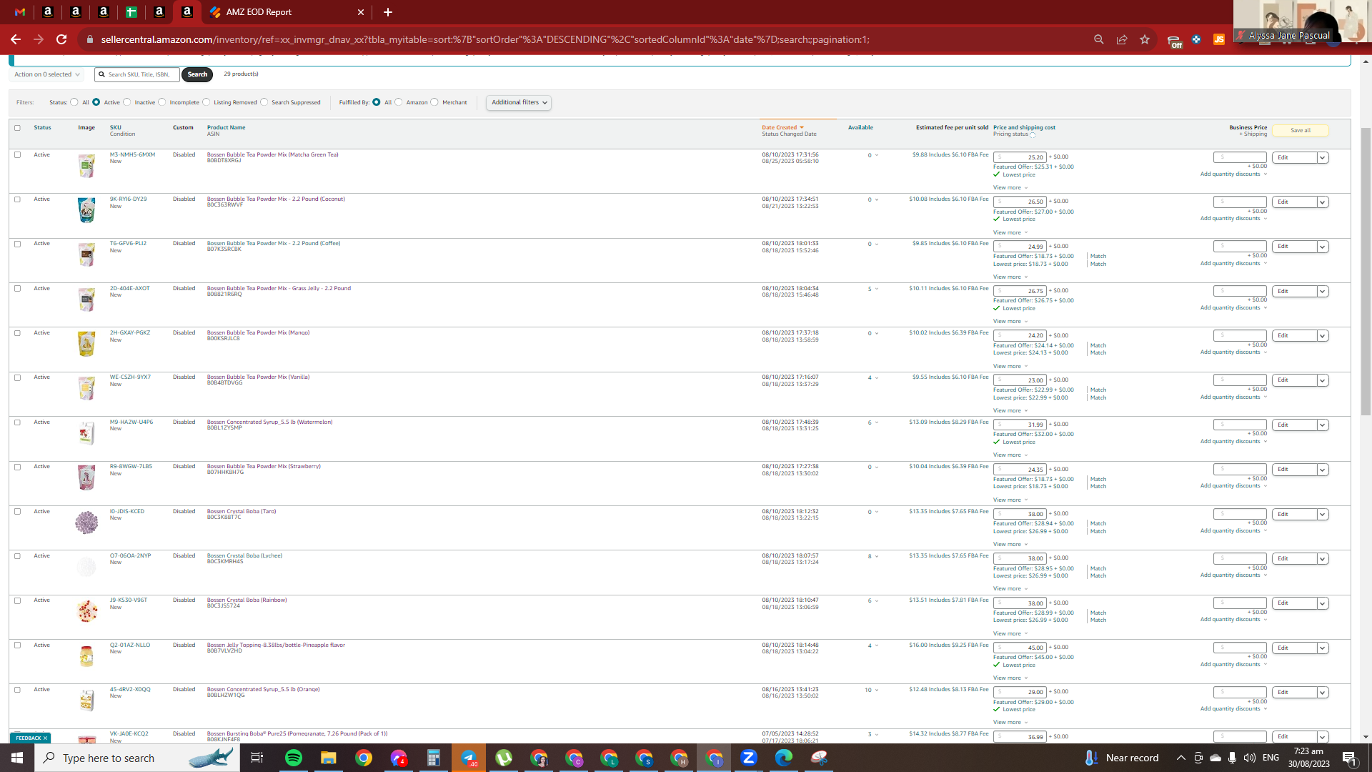Tick the select-all checkbox in the table header
The image size is (1372, 772).
pos(18,128)
